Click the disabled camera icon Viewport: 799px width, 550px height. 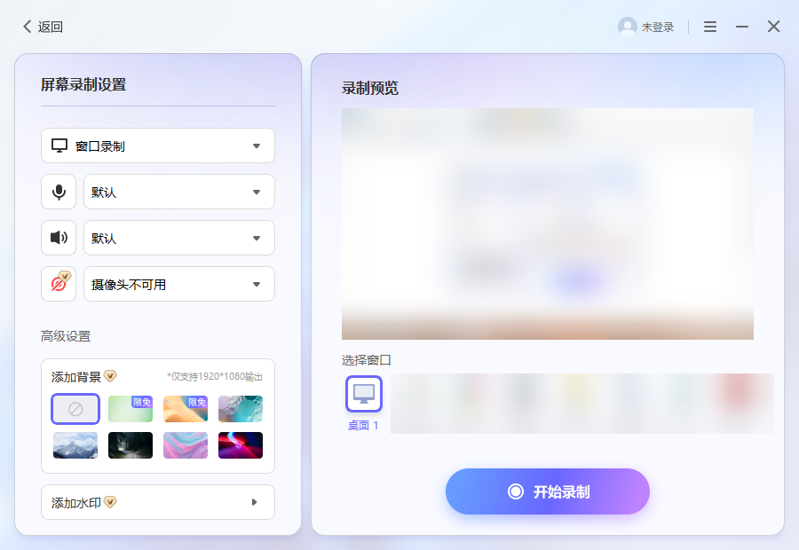[58, 284]
